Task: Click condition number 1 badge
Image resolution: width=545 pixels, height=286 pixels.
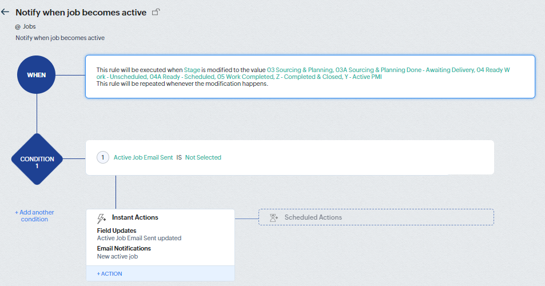Action: 102,157
